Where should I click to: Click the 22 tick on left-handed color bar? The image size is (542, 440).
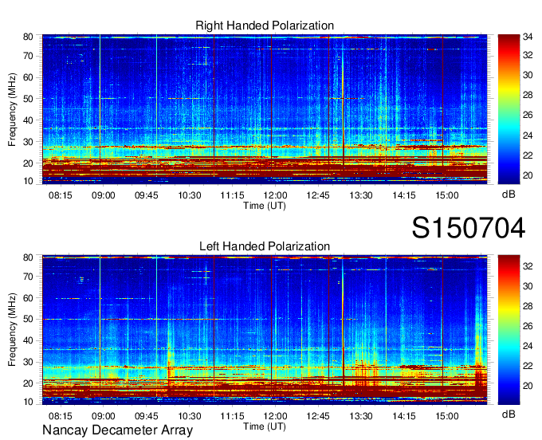(x=528, y=366)
